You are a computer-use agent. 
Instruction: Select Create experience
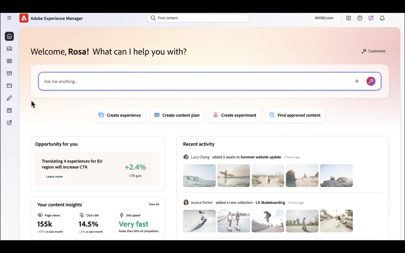(120, 115)
